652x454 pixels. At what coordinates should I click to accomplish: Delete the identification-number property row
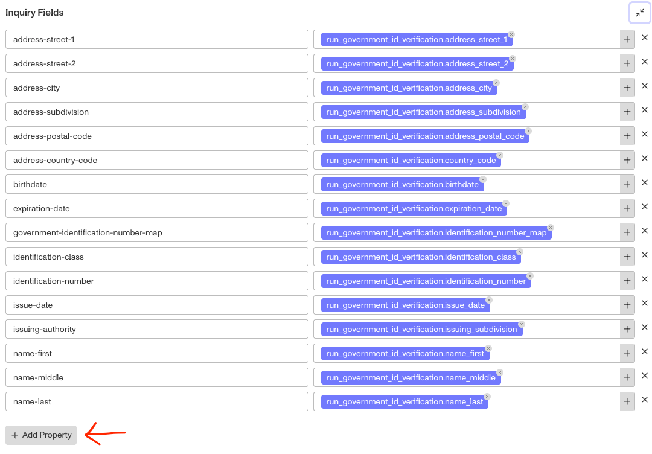click(x=645, y=278)
